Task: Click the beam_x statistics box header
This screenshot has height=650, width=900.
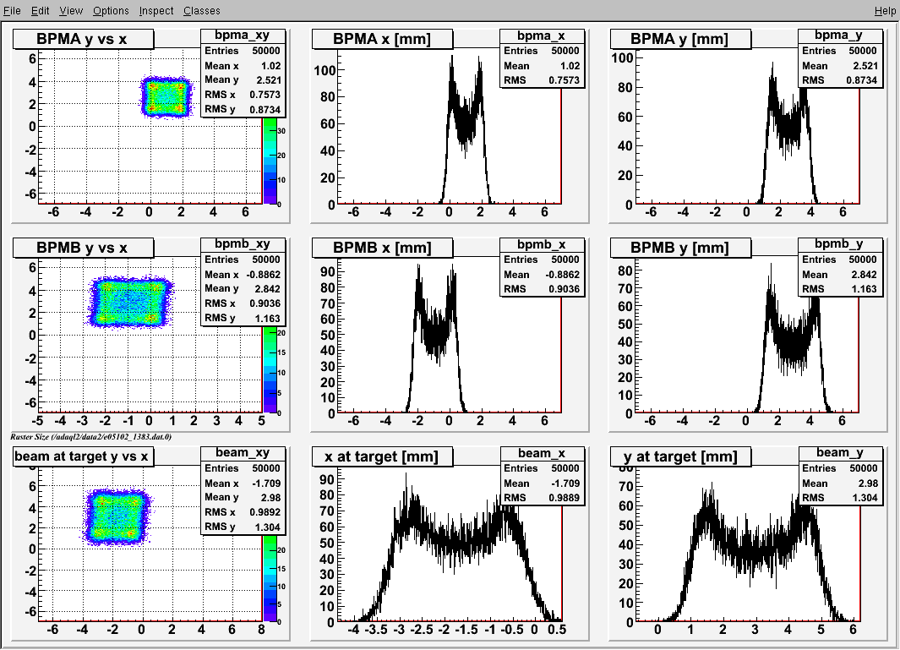Action: tap(541, 453)
